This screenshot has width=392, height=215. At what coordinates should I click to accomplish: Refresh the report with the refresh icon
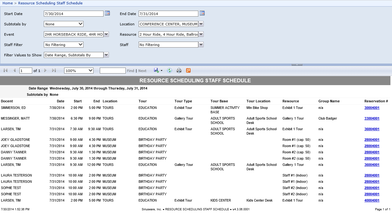(170, 70)
